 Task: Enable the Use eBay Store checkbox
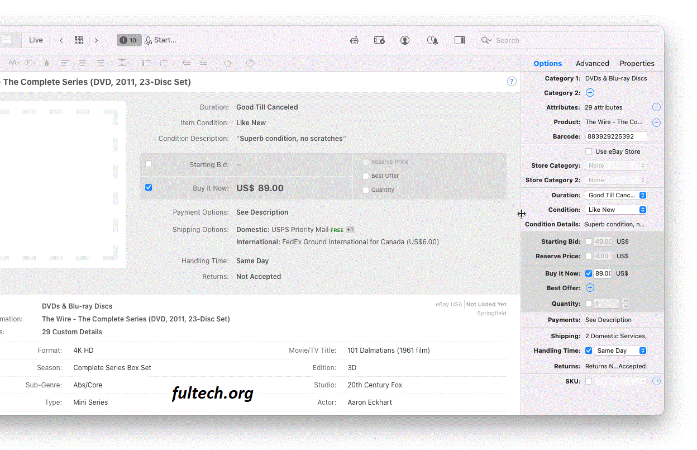589,151
